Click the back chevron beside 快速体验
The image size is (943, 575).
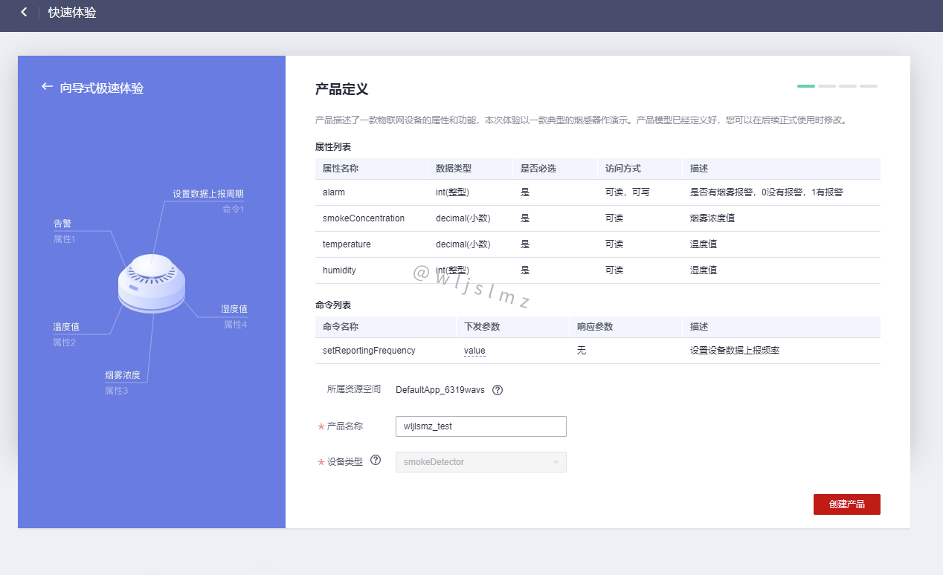pyautogui.click(x=24, y=13)
